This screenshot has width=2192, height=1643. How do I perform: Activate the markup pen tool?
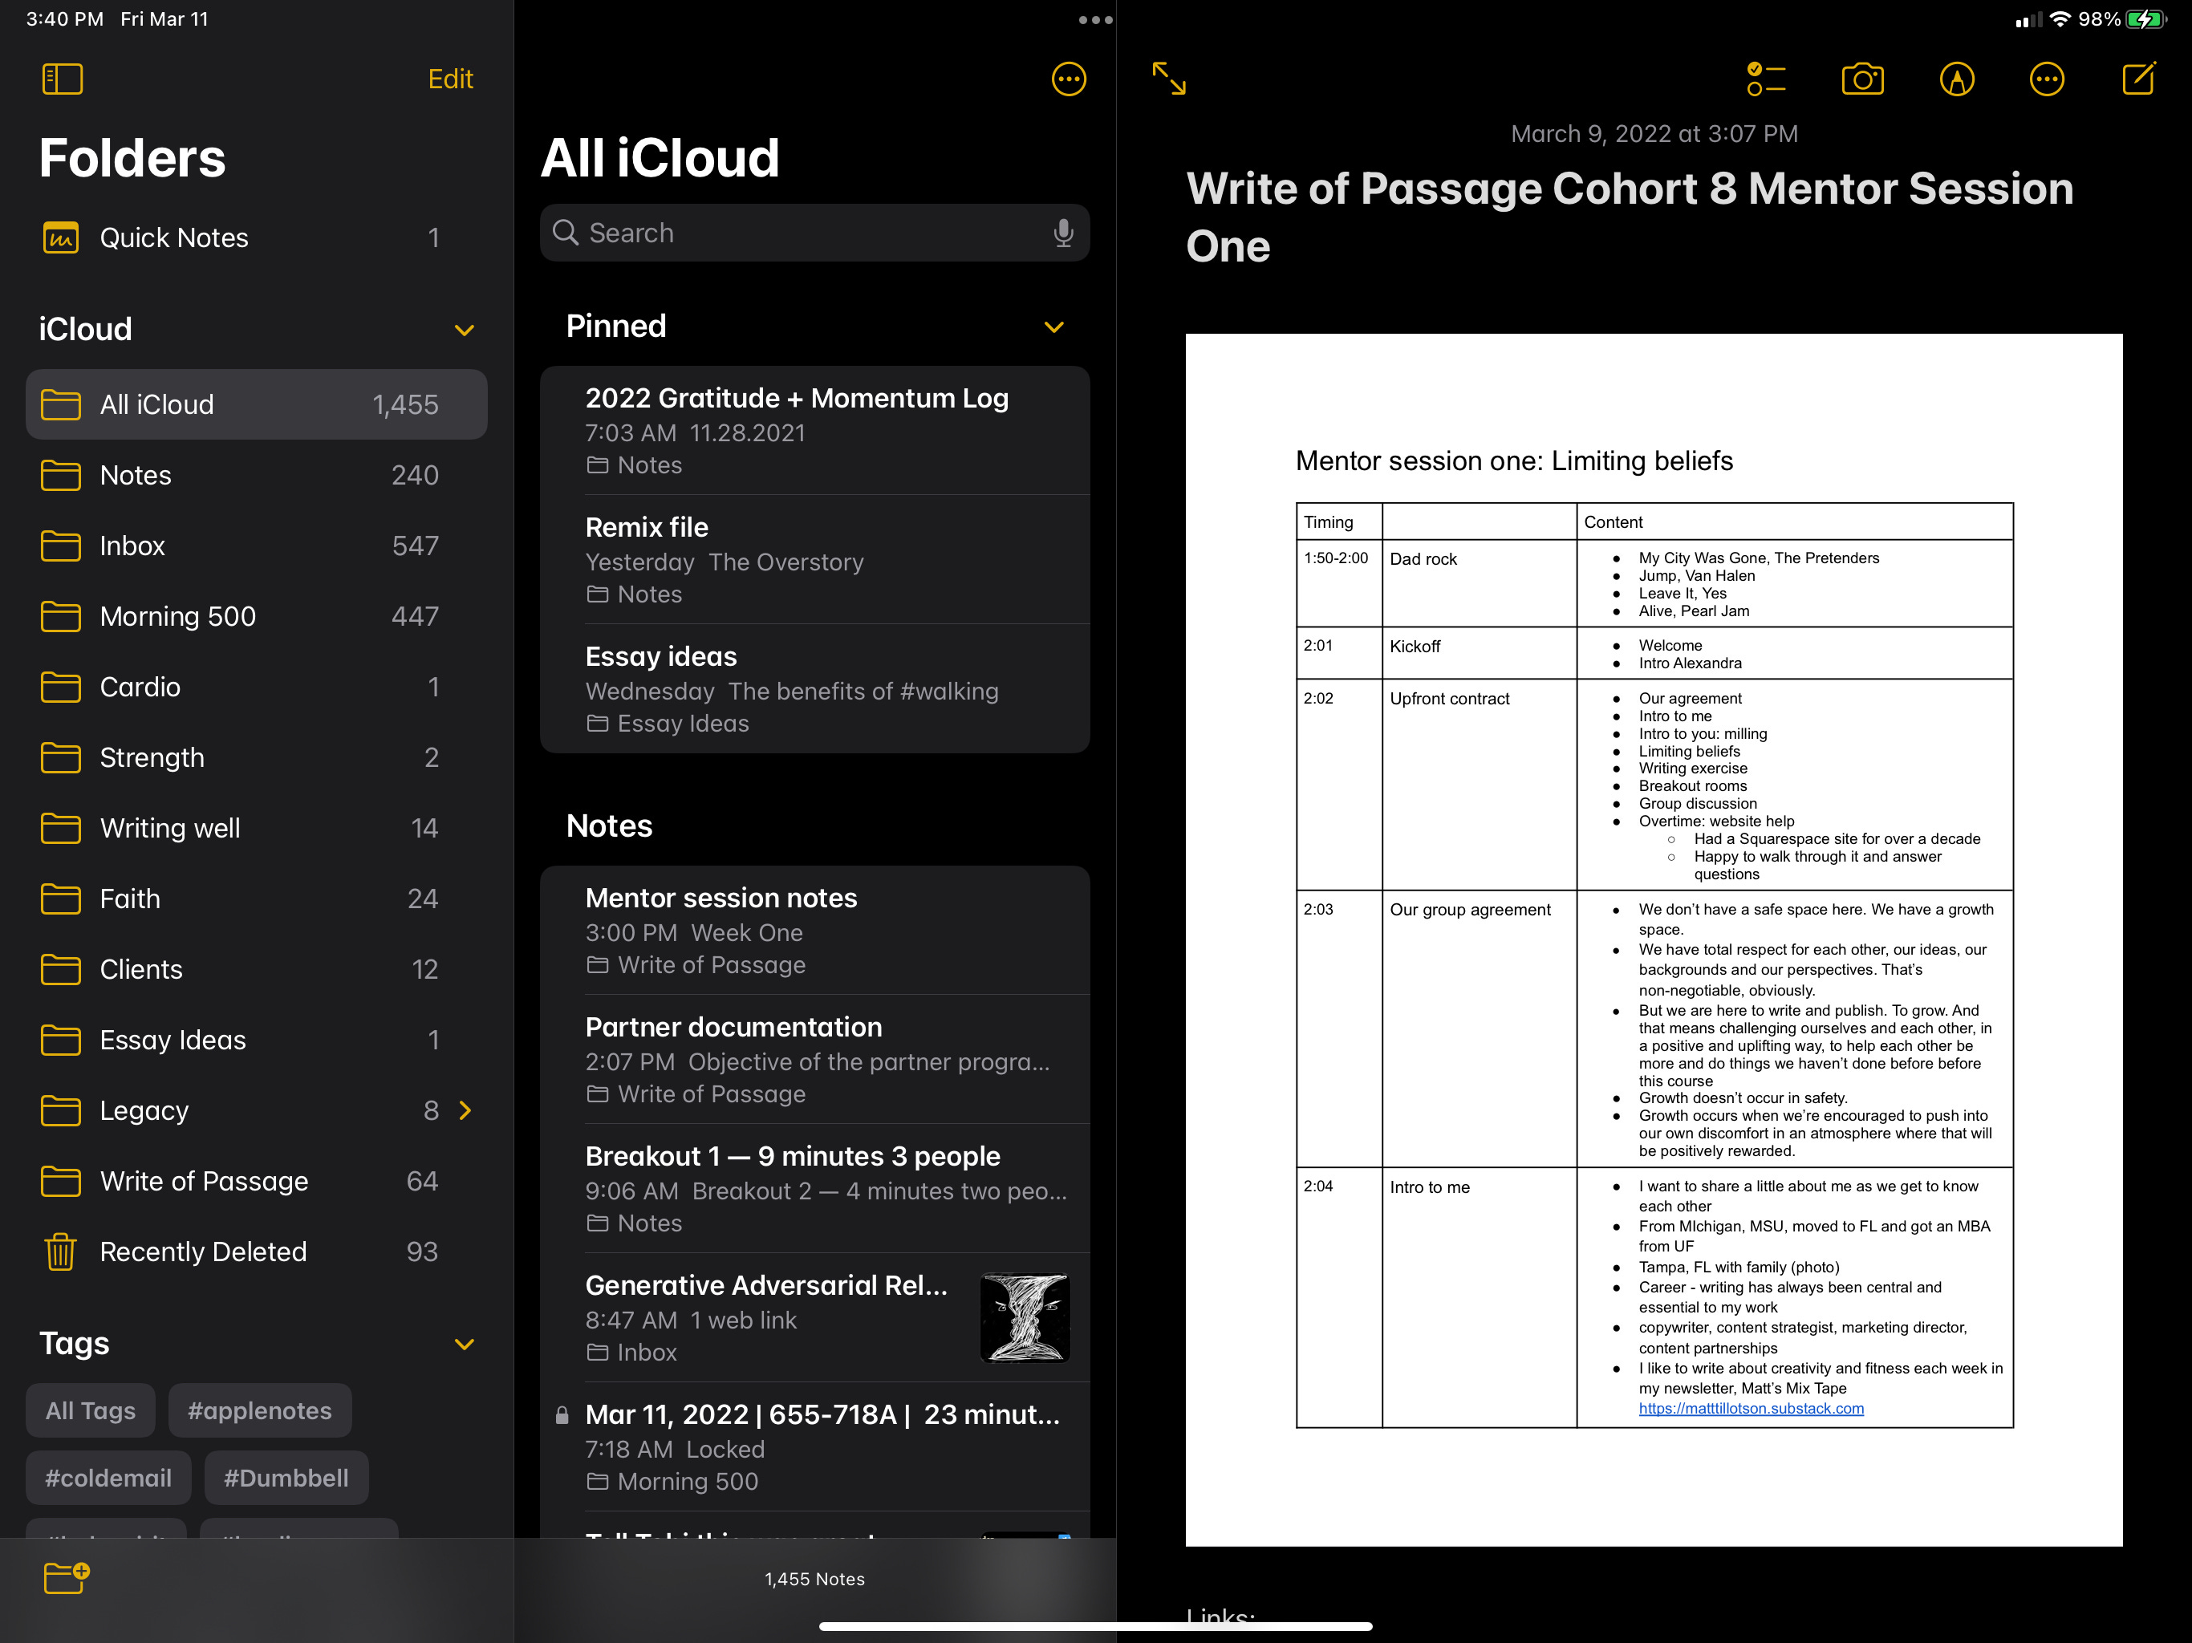[x=1956, y=79]
